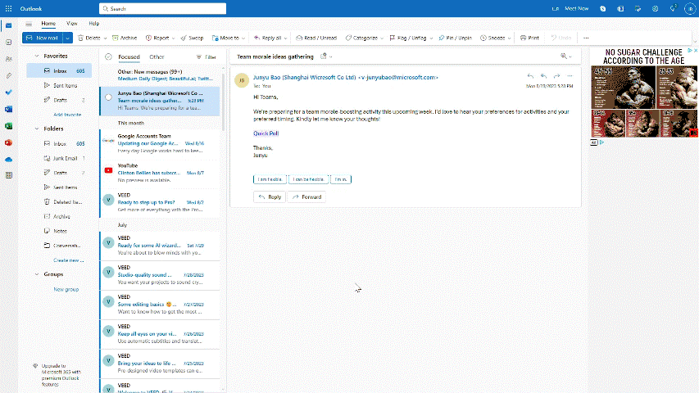Launch OneDrive from the app rail
The image size is (699, 393).
(x=8, y=160)
